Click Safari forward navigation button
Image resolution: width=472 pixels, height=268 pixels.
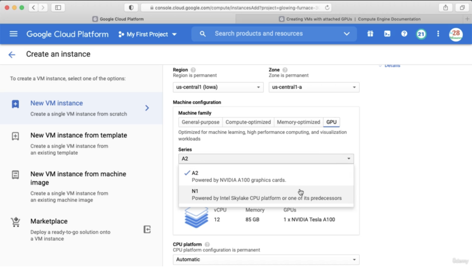pos(43,8)
